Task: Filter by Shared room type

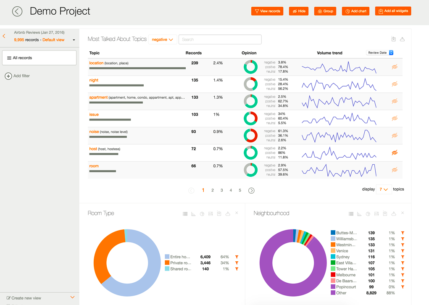Action: click(x=237, y=269)
